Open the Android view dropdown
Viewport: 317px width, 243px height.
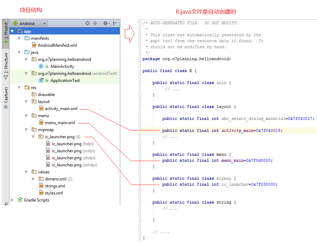[30, 24]
